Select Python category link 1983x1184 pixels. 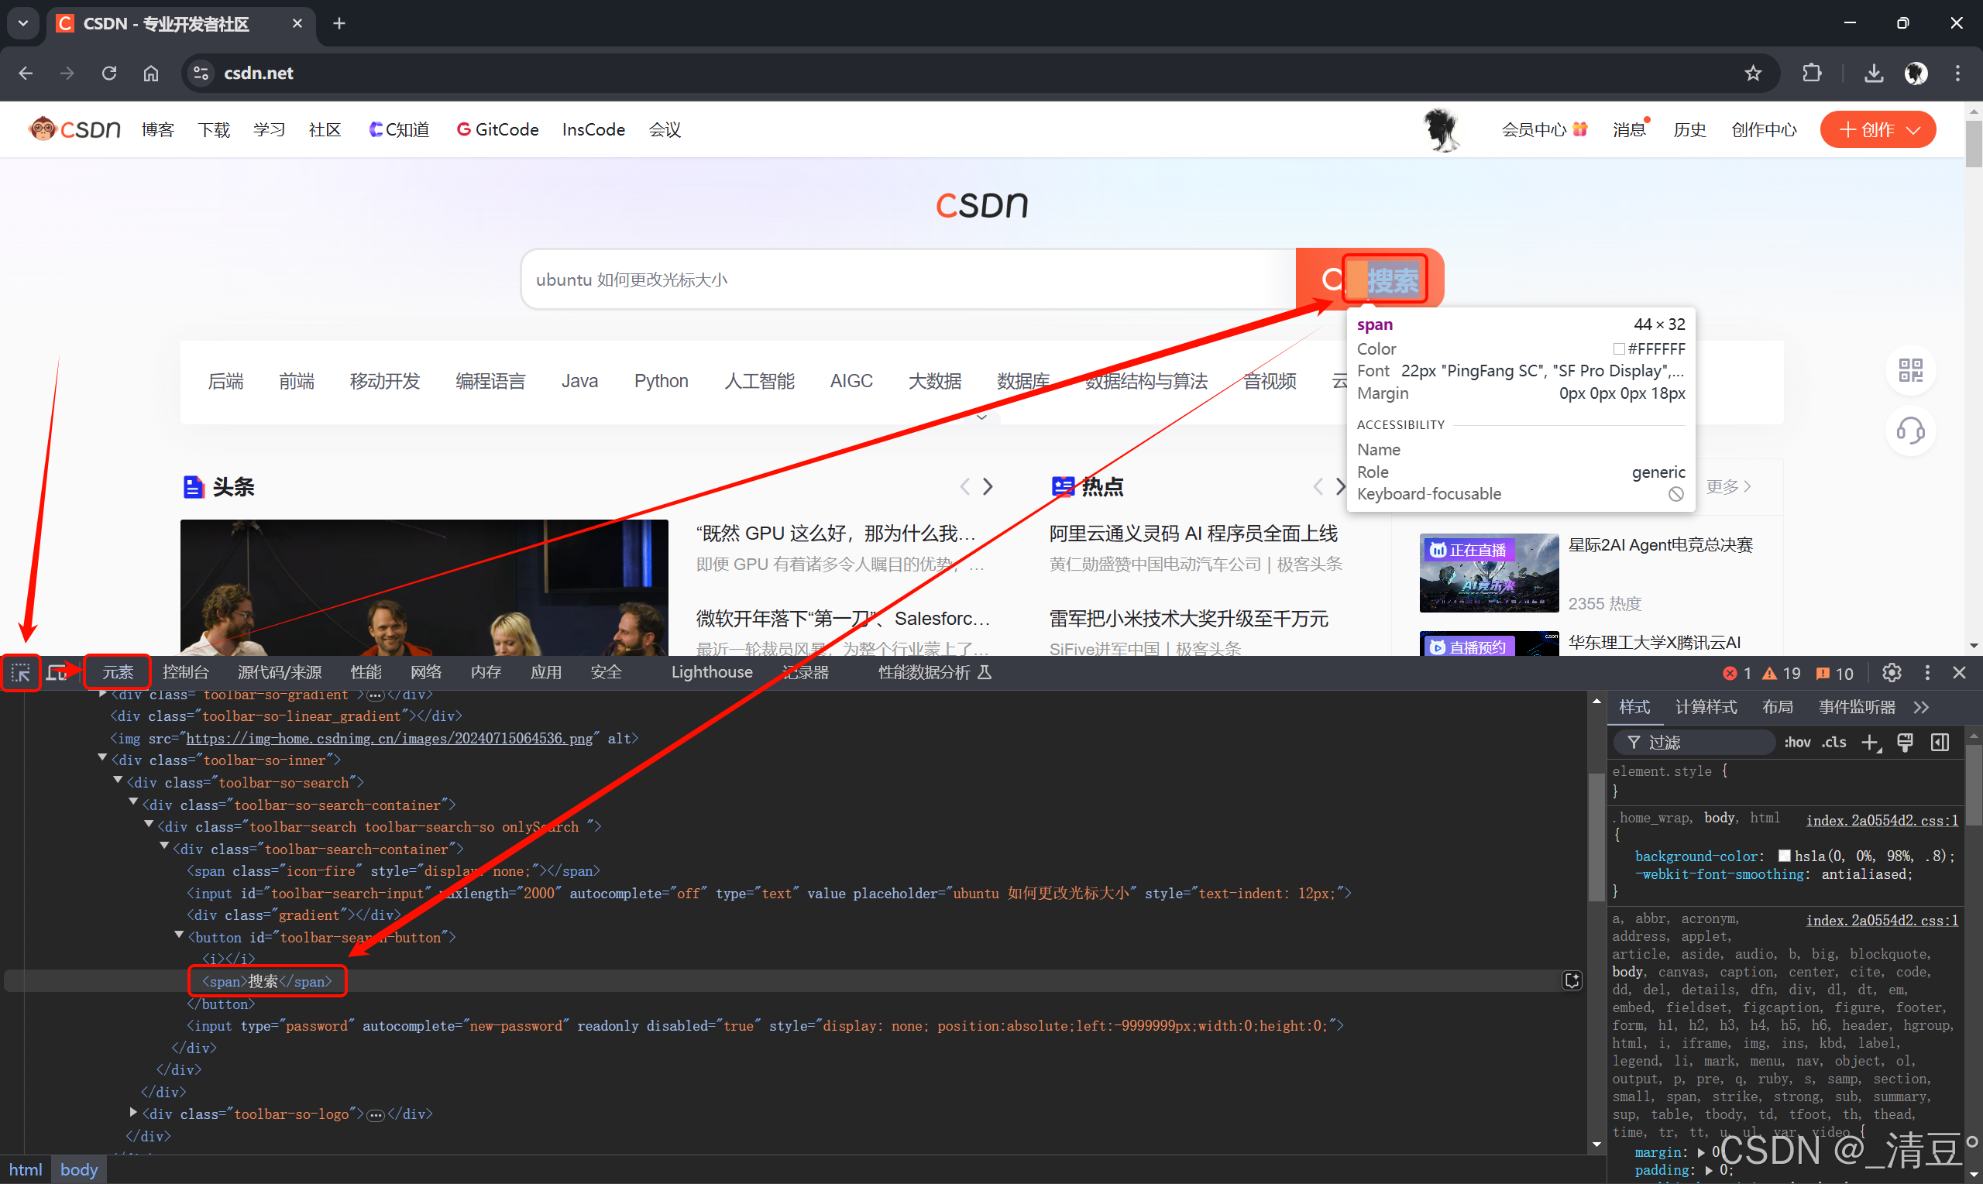[x=661, y=381]
